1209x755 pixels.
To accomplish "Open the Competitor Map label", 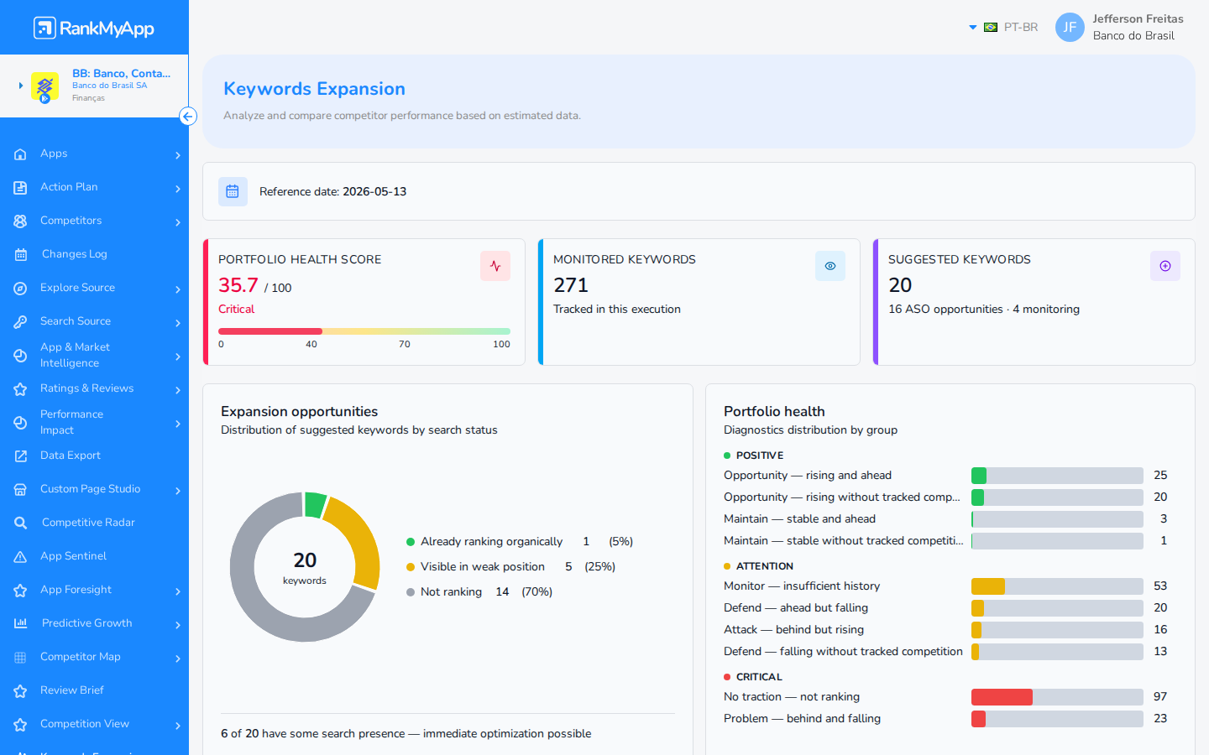I will point(81,657).
